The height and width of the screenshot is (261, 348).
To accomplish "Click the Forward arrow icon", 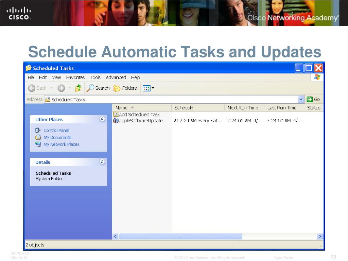I will point(61,88).
